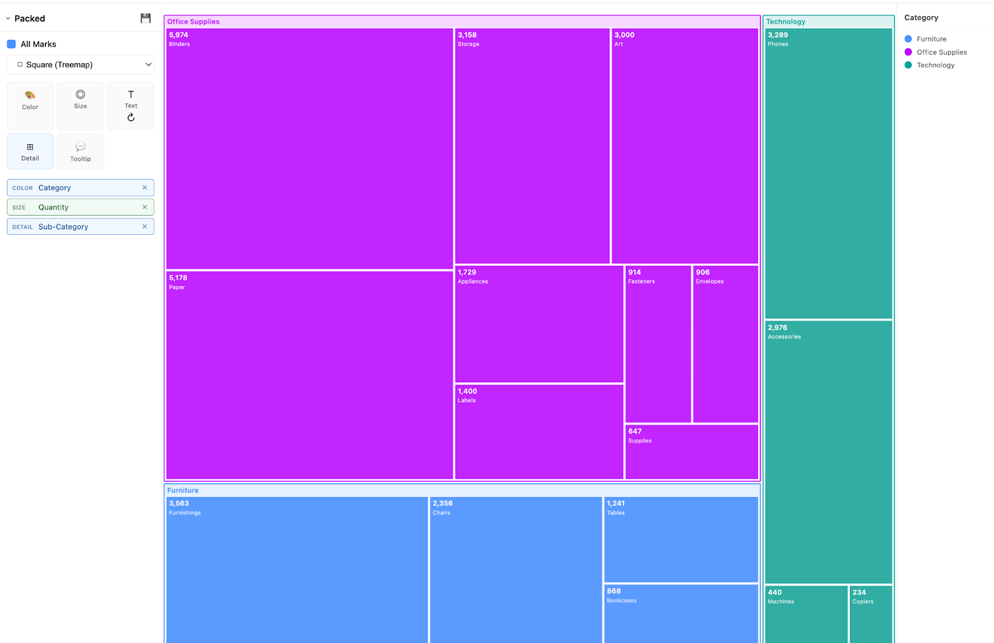This screenshot has height=643, width=994.
Task: Select the Furniture legend label
Action: [931, 39]
